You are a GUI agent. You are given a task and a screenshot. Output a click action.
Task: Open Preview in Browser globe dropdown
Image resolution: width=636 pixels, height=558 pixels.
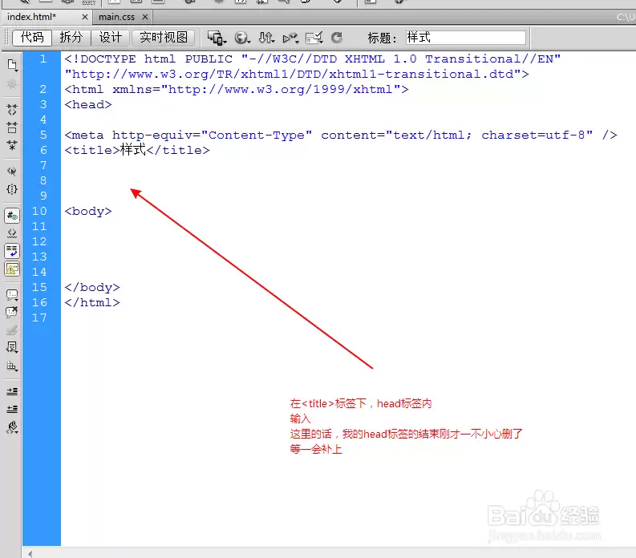click(x=242, y=38)
